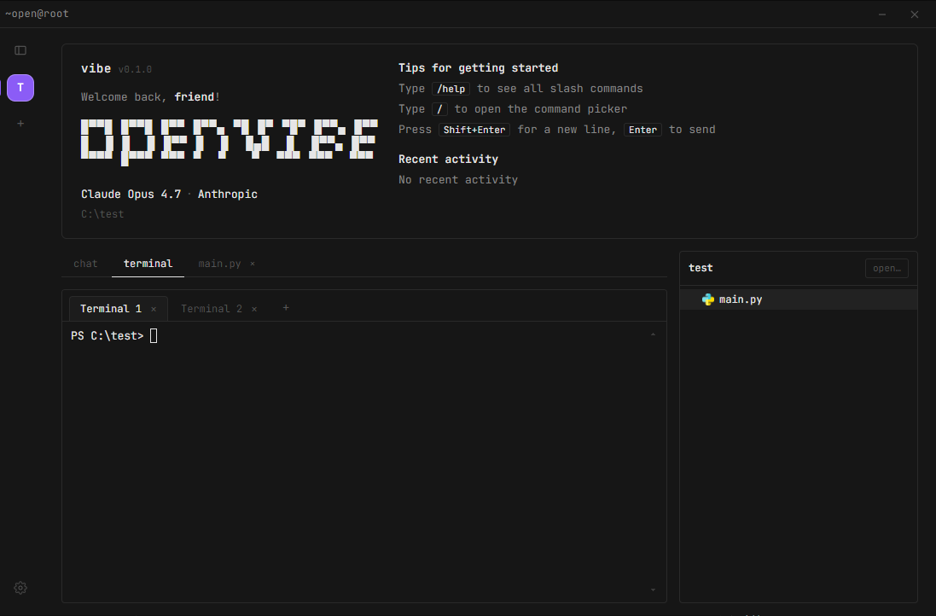The image size is (936, 616).
Task: Click the terminal scrollbar up arrow
Action: [653, 334]
